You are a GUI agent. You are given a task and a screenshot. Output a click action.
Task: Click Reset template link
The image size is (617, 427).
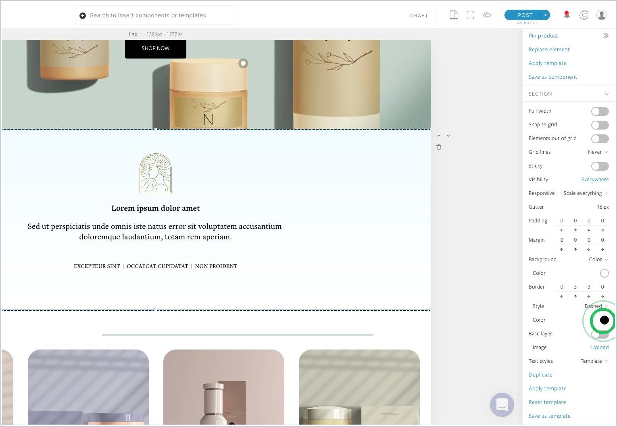coord(547,402)
